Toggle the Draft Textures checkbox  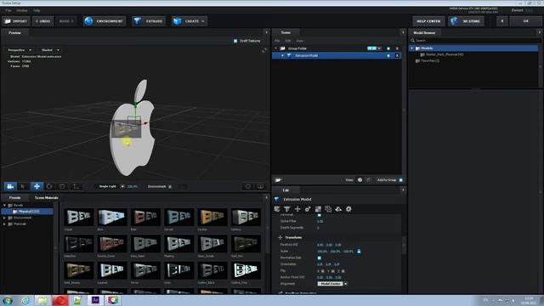pos(235,41)
